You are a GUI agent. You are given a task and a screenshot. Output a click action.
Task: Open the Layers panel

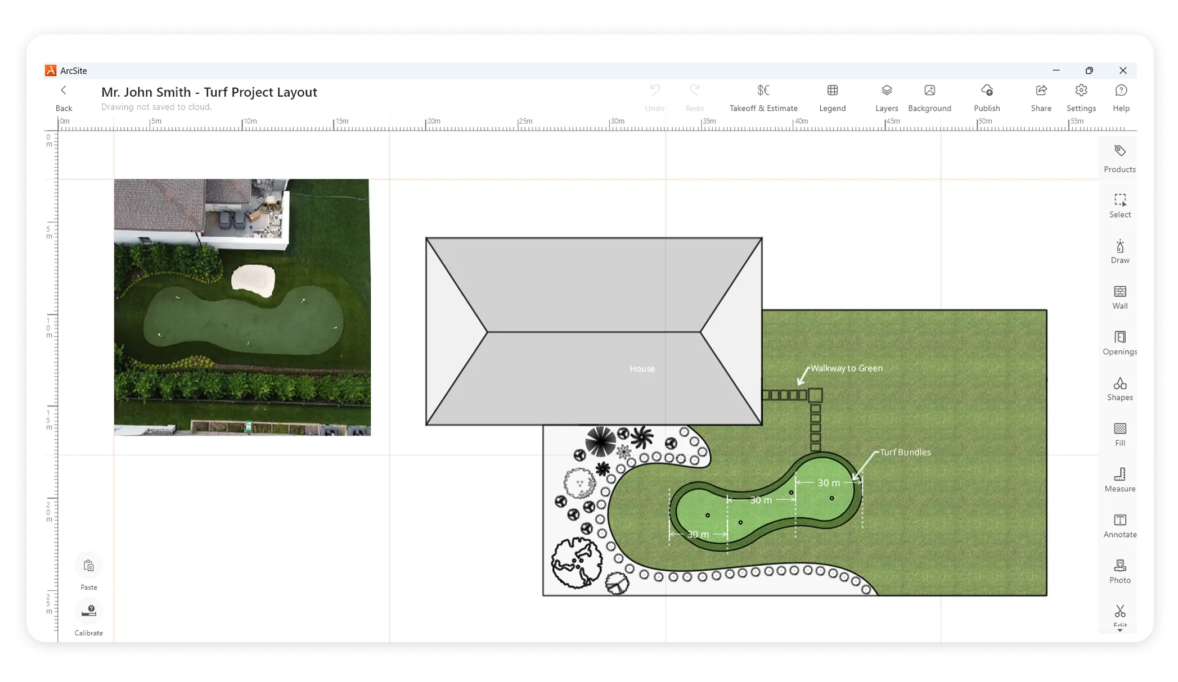(887, 97)
